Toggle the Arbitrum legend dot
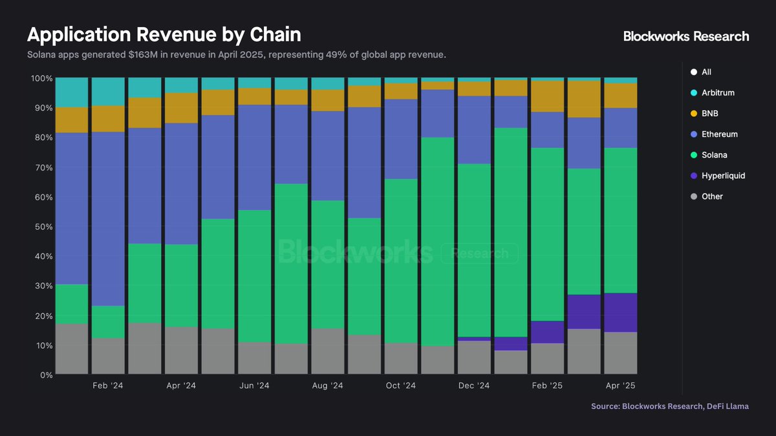The height and width of the screenshot is (436, 776). coord(694,93)
